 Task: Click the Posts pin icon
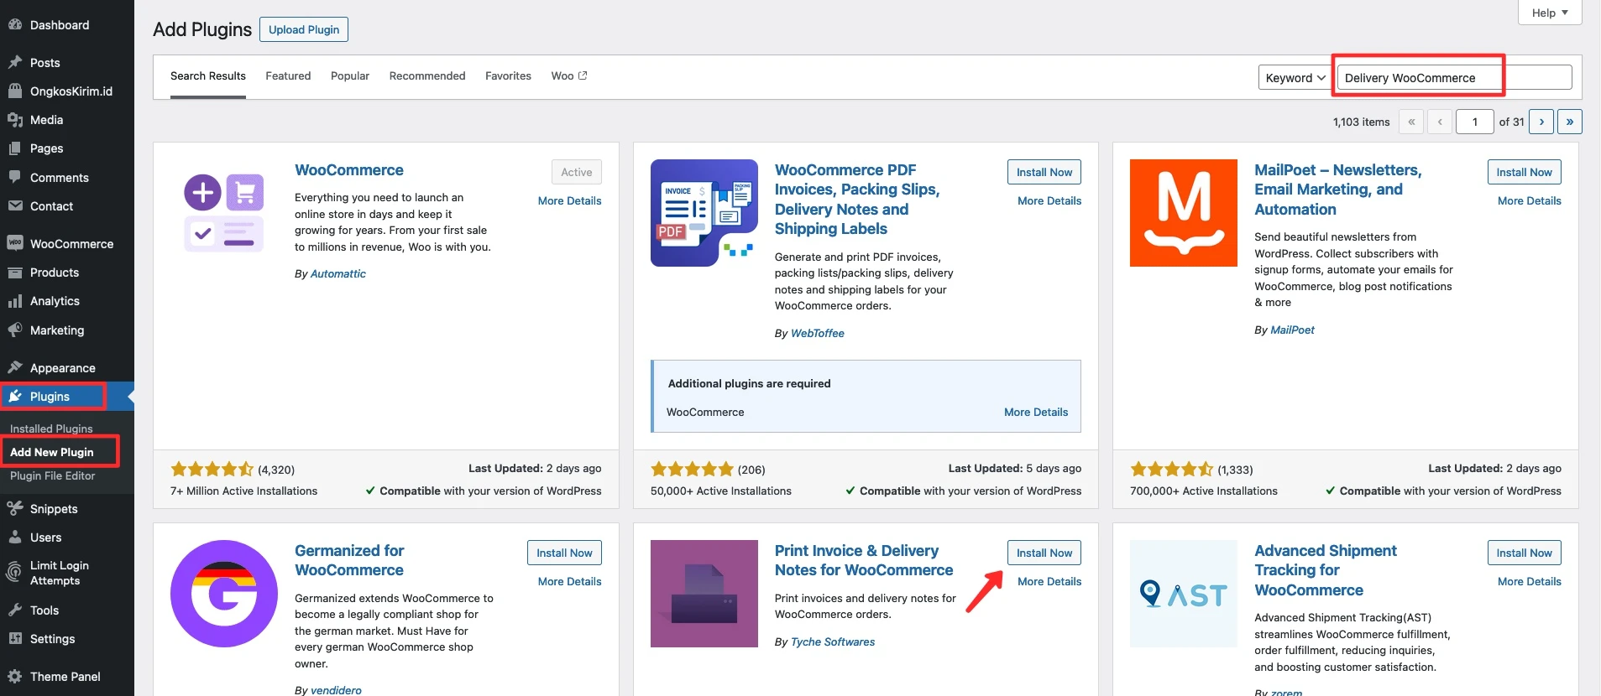(x=15, y=62)
